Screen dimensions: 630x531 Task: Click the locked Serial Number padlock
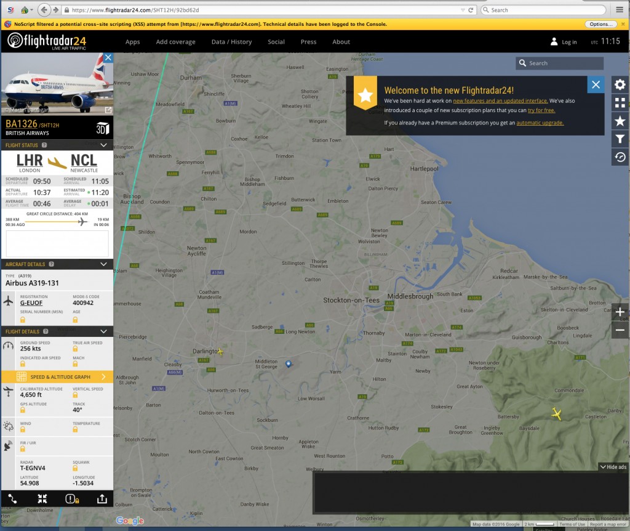pos(23,320)
